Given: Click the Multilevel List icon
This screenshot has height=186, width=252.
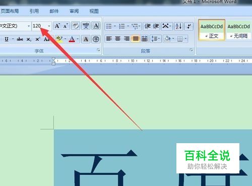Looking at the screenshot, I should [135, 26].
